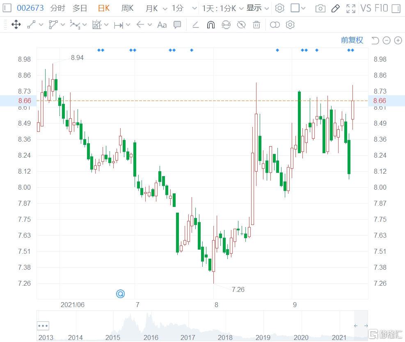Select the wave polyline drawing tool
The width and height of the screenshot is (405, 342).
click(75, 25)
